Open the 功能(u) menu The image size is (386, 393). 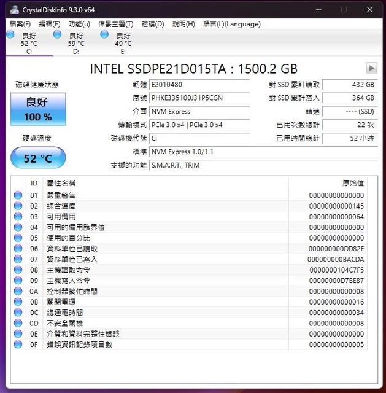click(x=79, y=24)
